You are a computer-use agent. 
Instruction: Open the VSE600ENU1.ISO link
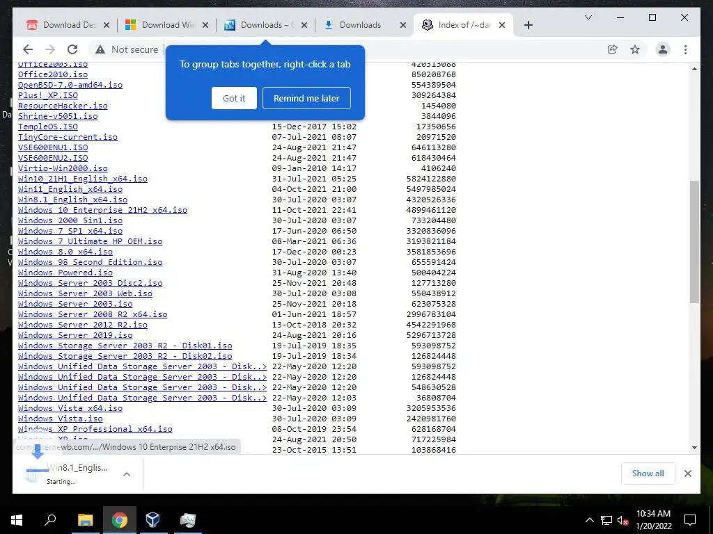(53, 147)
